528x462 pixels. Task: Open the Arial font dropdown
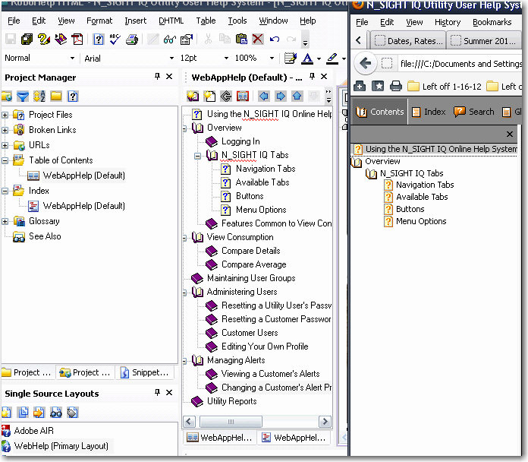coord(171,59)
